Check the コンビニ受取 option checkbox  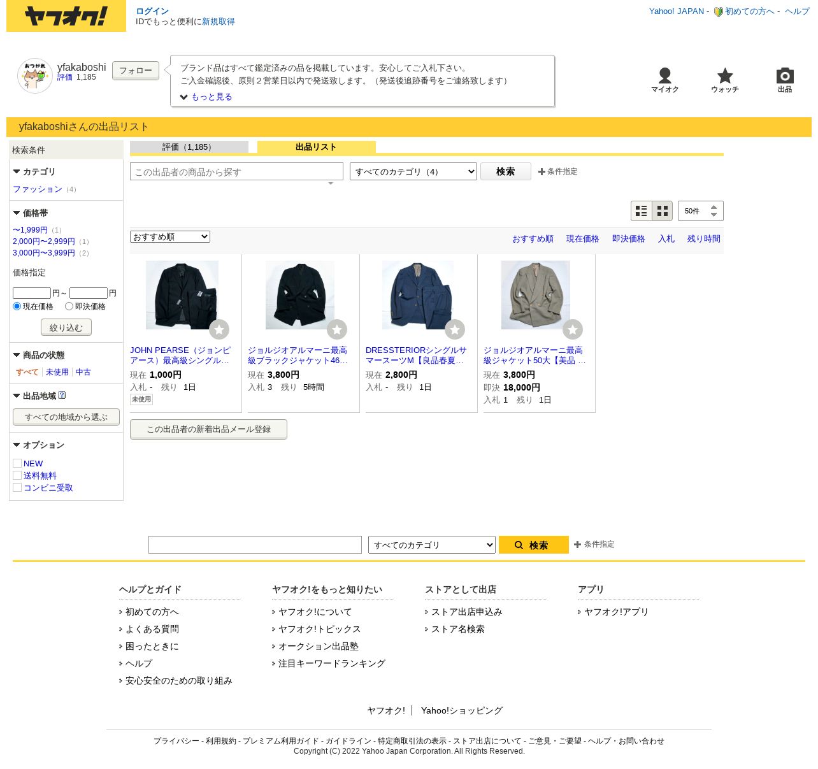[x=17, y=487]
